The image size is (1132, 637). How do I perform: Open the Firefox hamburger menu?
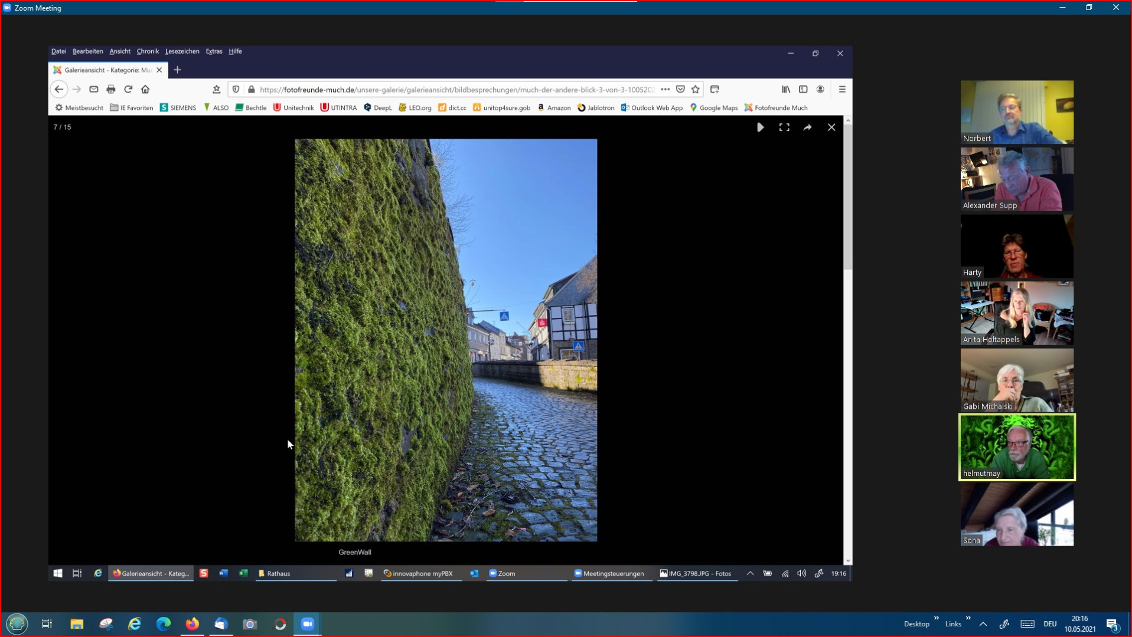[x=842, y=90]
